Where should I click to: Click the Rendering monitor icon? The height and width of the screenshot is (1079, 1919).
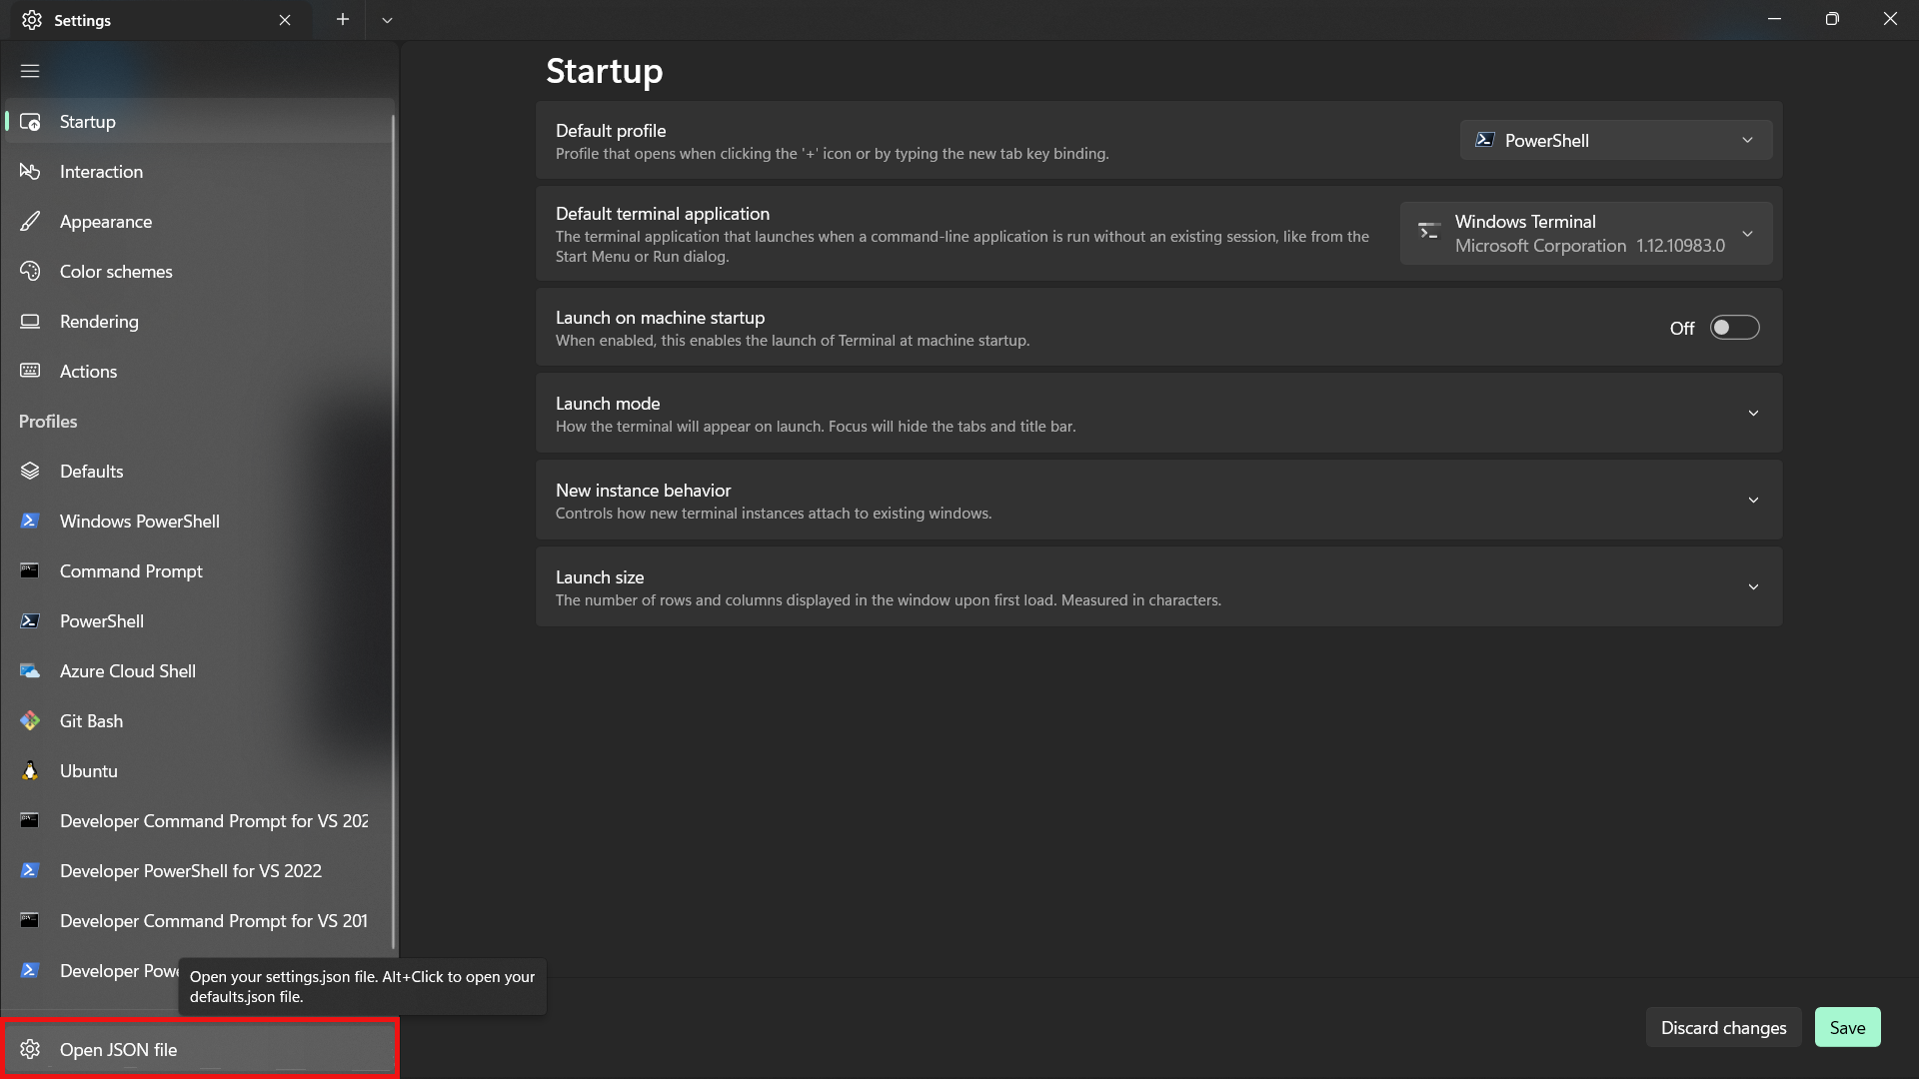pyautogui.click(x=30, y=322)
